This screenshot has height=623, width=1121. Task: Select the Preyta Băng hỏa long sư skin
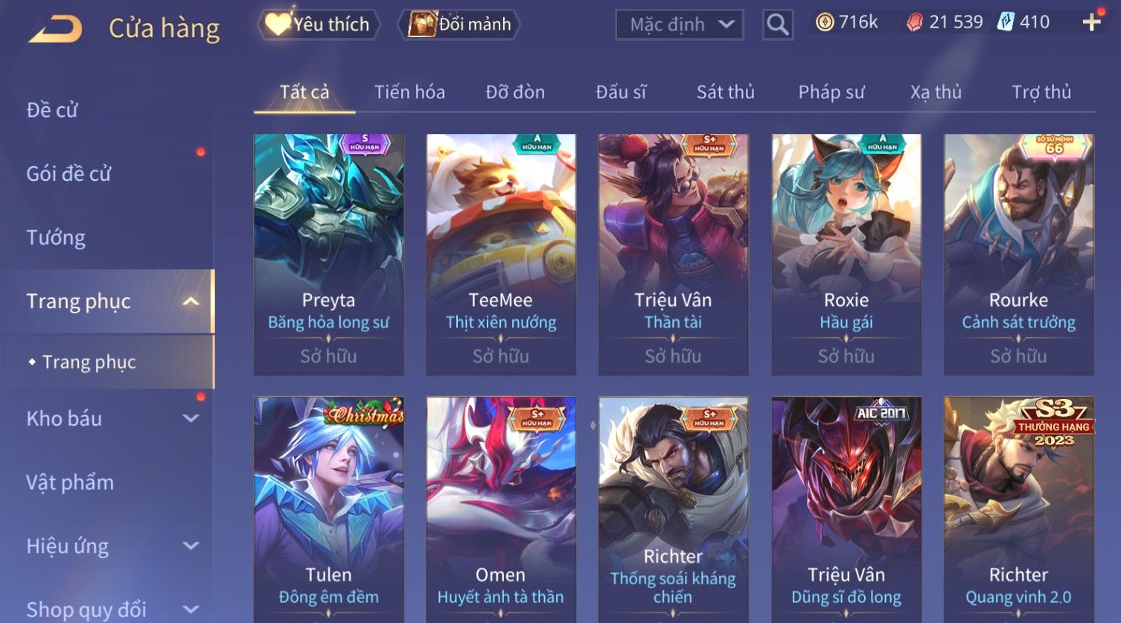tap(329, 255)
